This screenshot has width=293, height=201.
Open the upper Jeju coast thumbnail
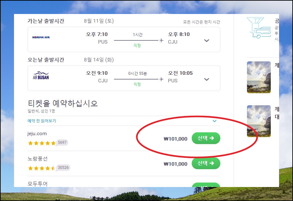[259, 77]
